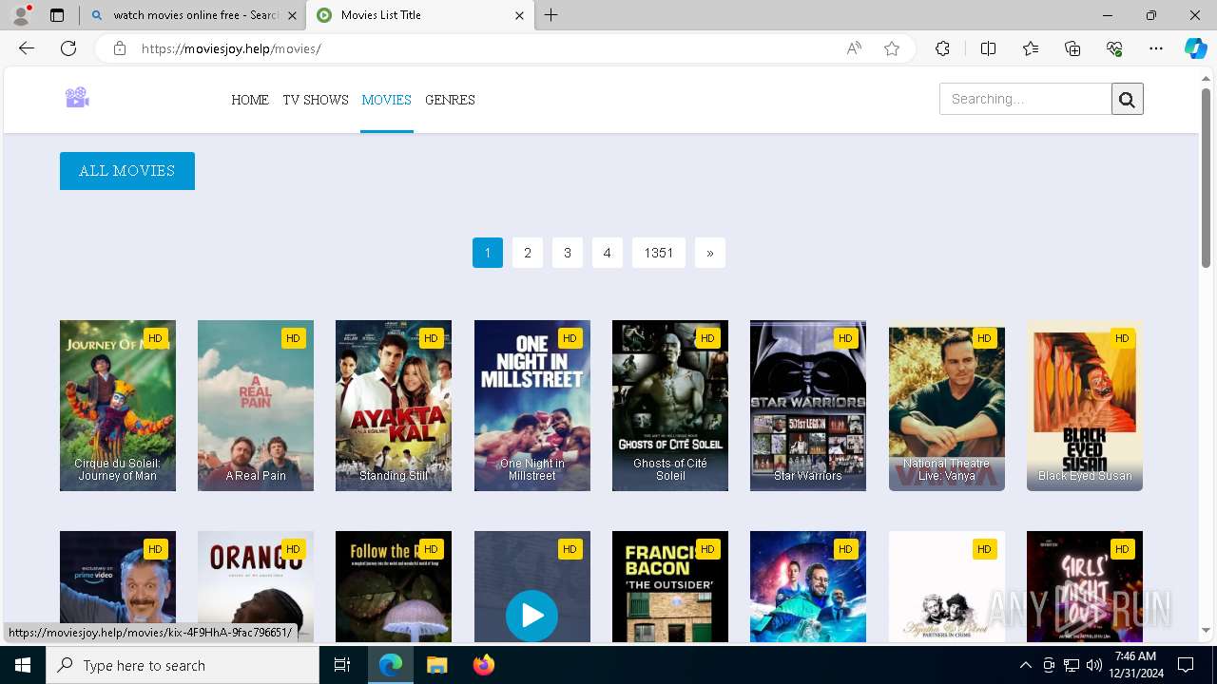The width and height of the screenshot is (1217, 684).
Task: Open network tray icon
Action: pos(1072,665)
